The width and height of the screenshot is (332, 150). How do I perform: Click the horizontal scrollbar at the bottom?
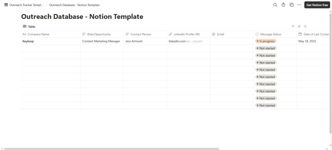pyautogui.click(x=111, y=149)
